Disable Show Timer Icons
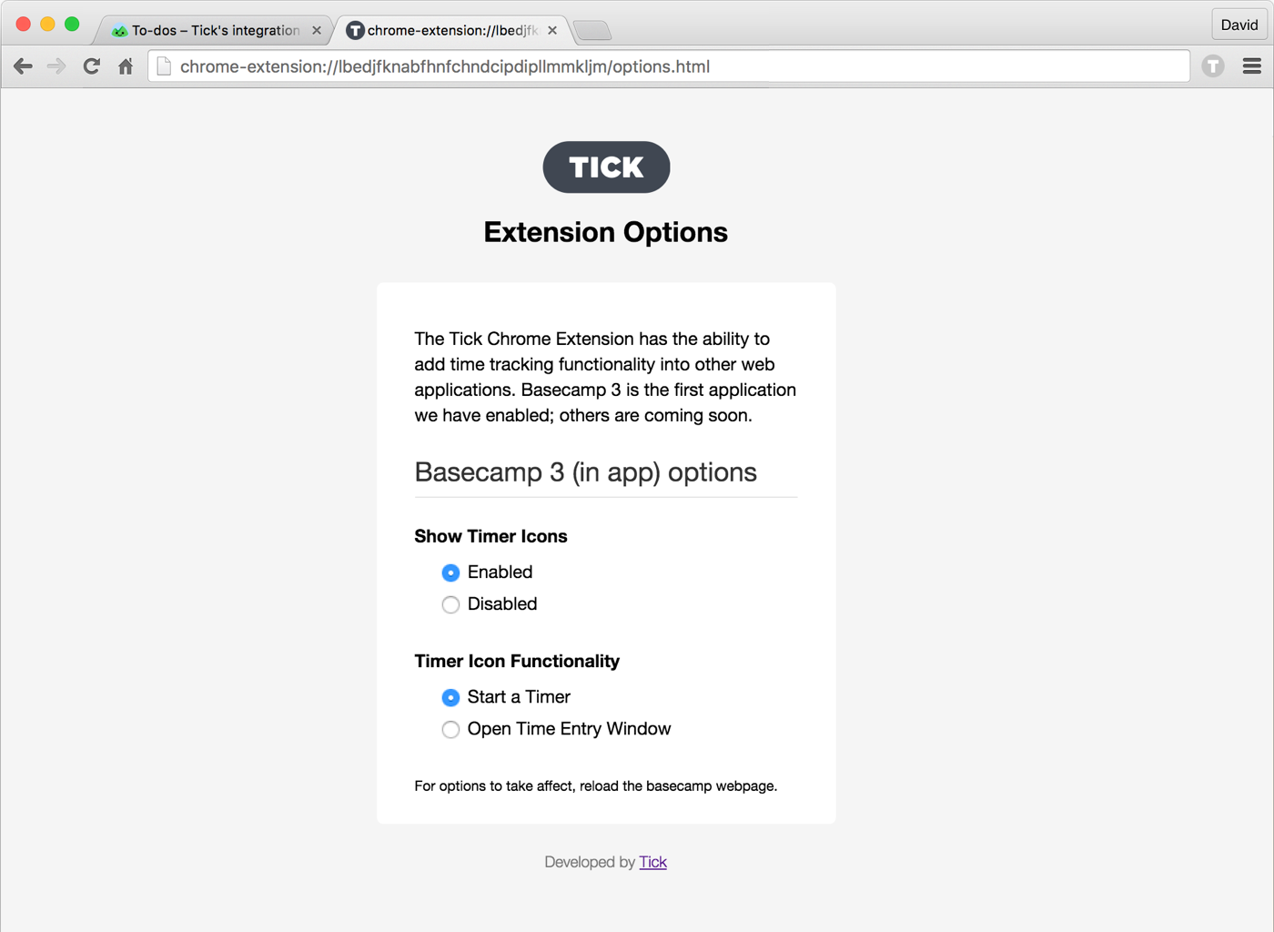The height and width of the screenshot is (932, 1274). (x=450, y=604)
